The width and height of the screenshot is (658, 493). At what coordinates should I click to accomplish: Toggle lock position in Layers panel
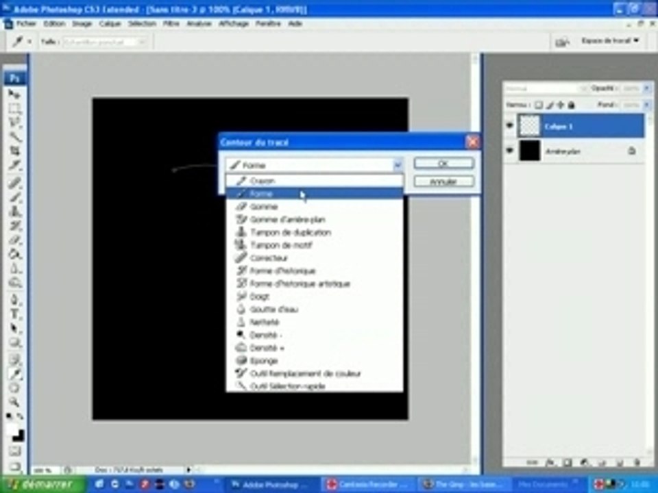(x=560, y=105)
